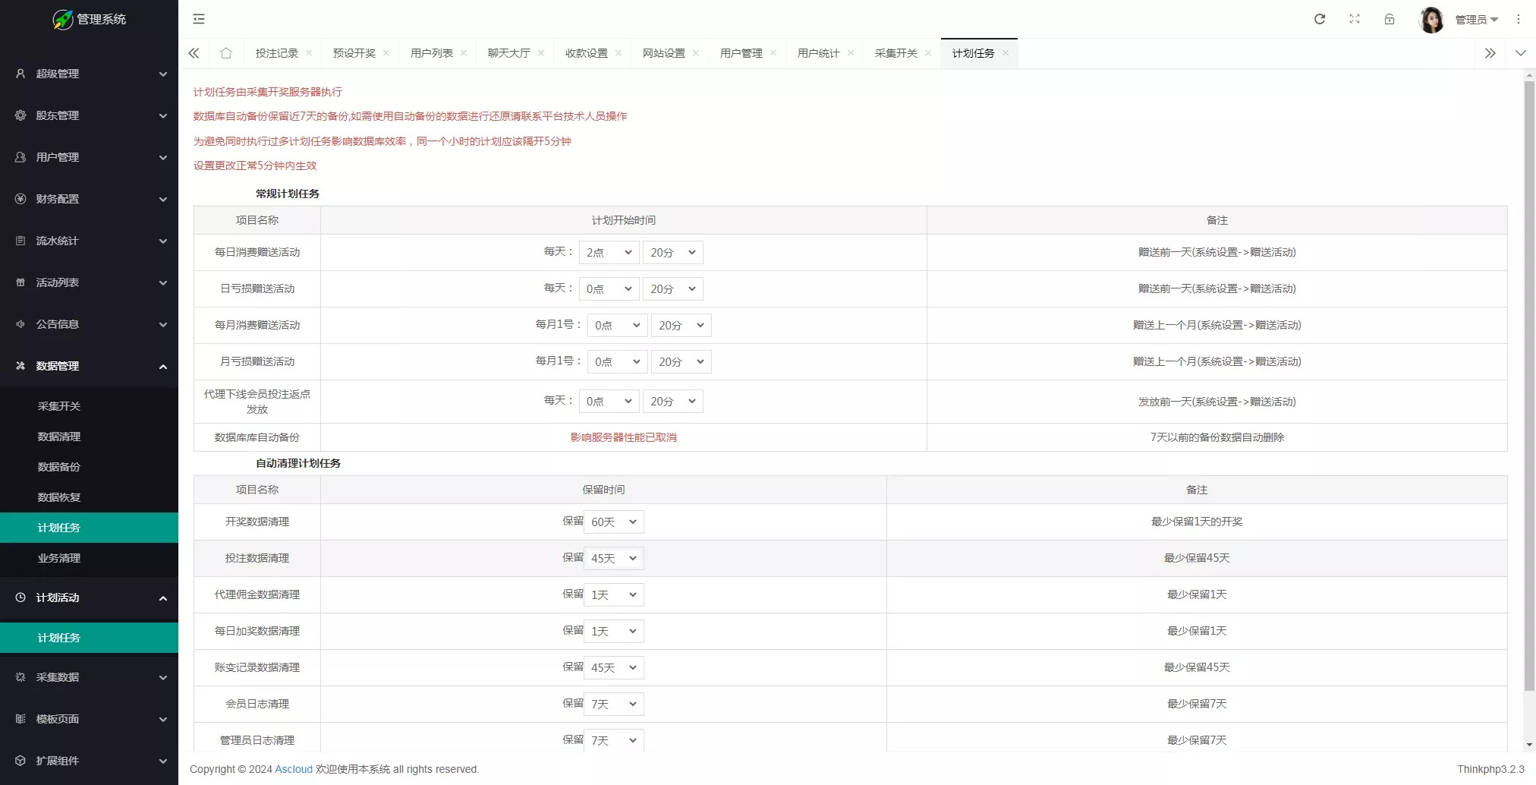Screen dimensions: 1536x785
Task: Click the home tab icon
Action: (x=225, y=53)
